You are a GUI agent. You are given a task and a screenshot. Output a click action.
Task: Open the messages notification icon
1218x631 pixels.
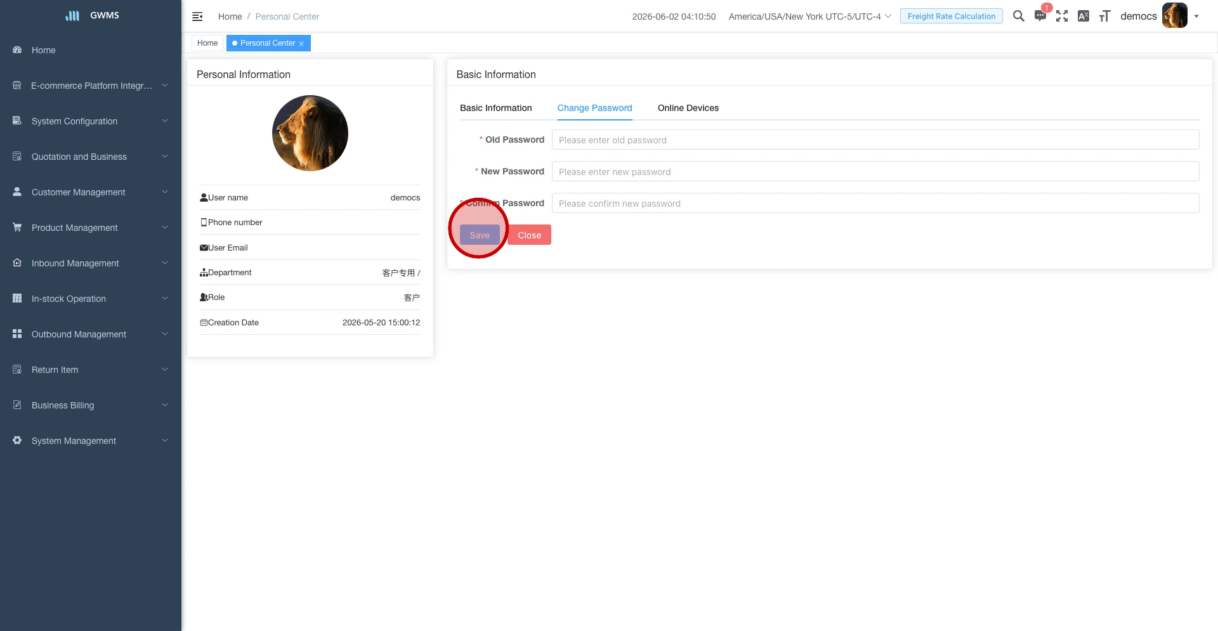coord(1040,16)
